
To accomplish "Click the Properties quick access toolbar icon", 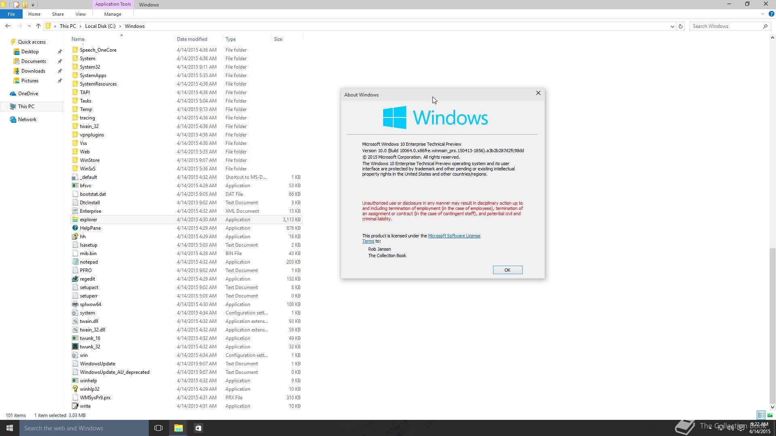I will [17, 5].
